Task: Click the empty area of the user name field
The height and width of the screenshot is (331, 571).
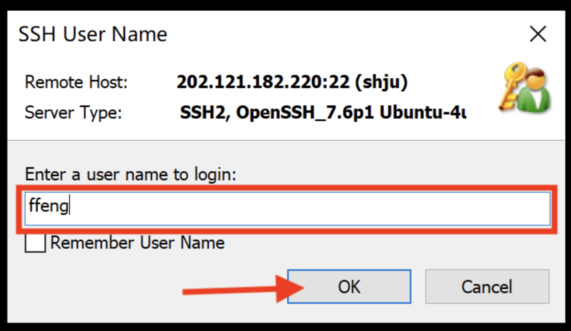Action: coord(309,208)
